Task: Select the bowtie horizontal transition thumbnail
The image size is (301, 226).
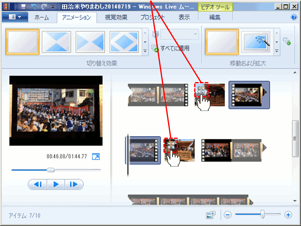Action: [x=90, y=42]
